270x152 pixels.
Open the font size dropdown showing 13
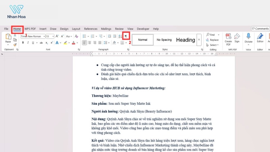point(53,36)
